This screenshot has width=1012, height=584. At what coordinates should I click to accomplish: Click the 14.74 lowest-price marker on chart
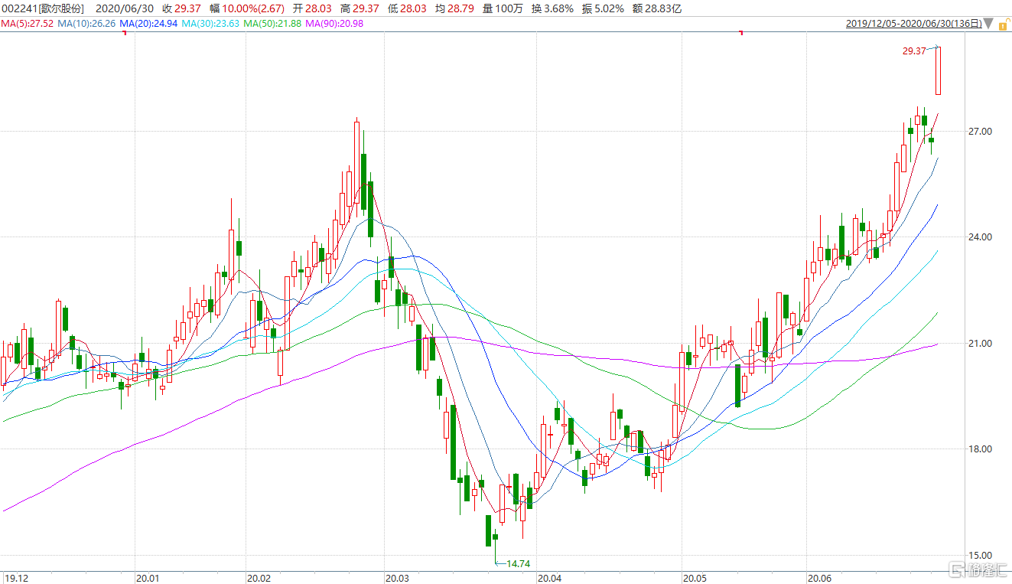[x=519, y=564]
